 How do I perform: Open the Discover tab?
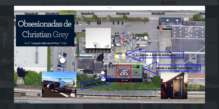[84, 3]
